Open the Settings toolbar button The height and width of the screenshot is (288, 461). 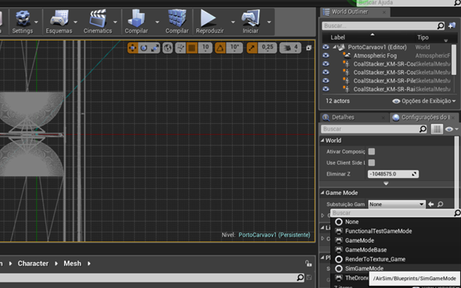[23, 22]
